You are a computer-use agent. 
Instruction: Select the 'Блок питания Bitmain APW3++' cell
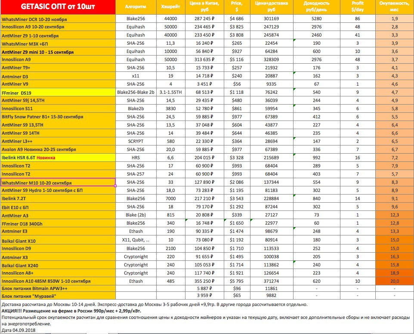tap(58, 288)
